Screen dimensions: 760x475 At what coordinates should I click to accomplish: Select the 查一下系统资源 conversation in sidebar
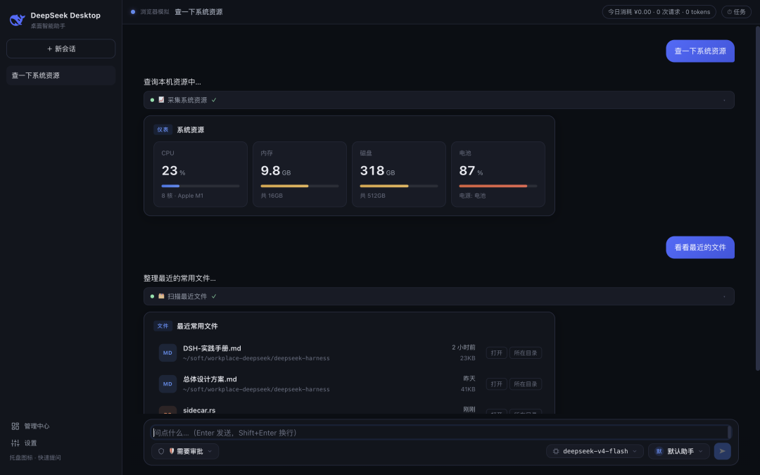[x=61, y=75]
